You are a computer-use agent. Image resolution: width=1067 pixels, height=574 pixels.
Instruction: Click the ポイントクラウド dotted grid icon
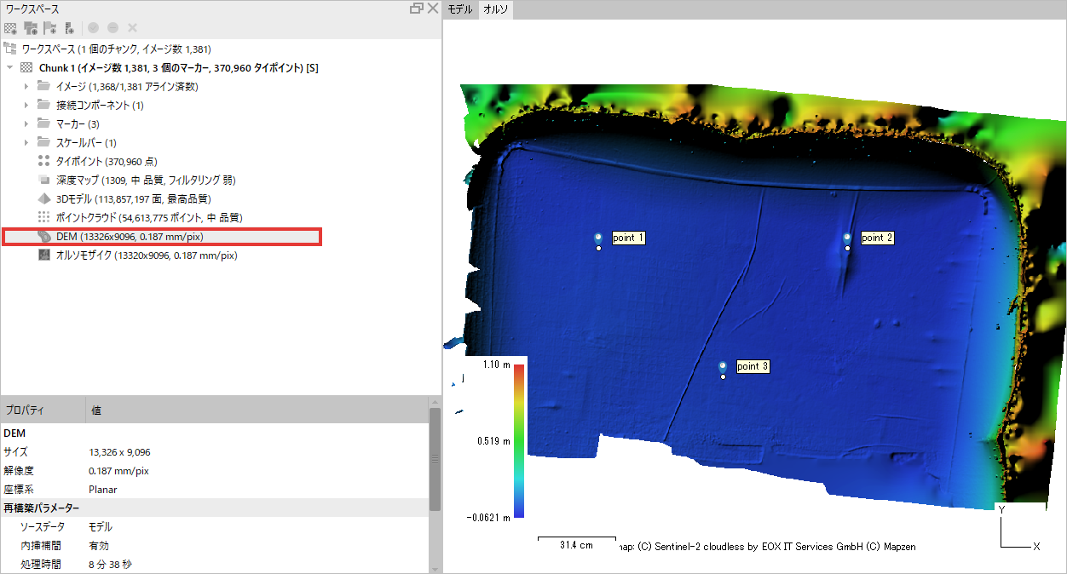pos(44,218)
